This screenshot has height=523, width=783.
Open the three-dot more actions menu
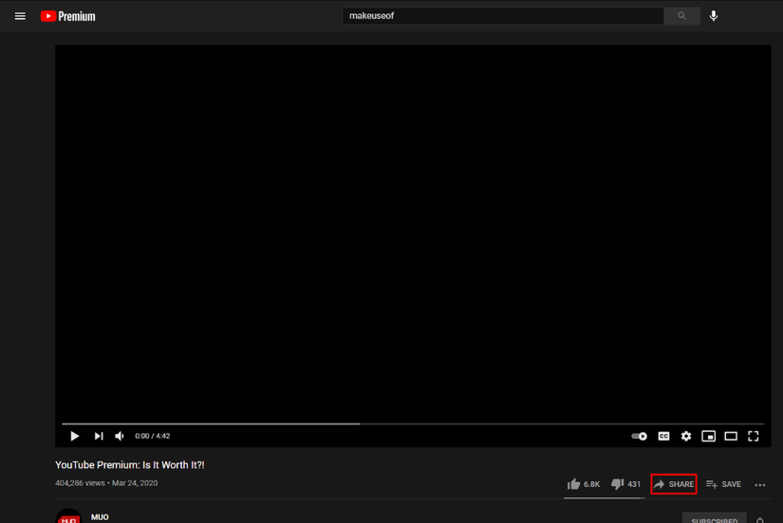point(760,484)
